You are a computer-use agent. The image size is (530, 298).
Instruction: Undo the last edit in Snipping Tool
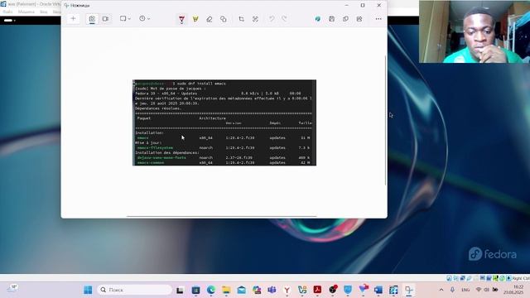click(272, 19)
